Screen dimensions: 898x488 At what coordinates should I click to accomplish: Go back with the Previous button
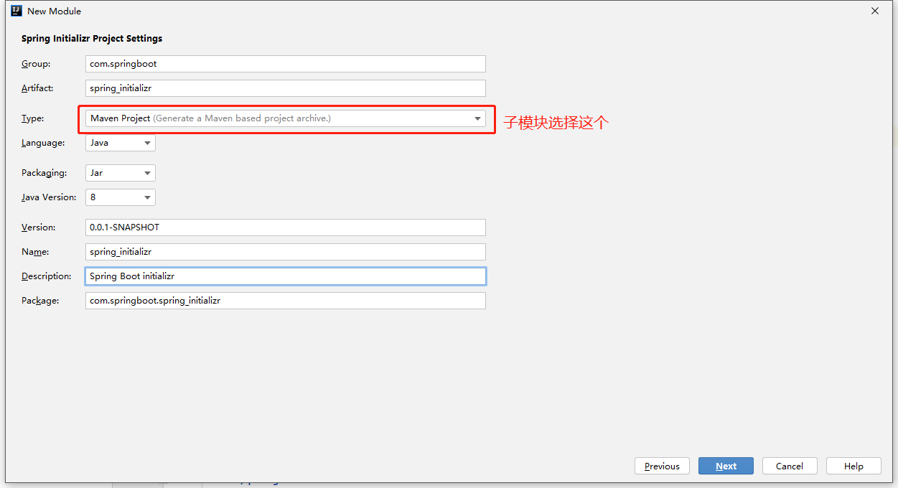click(662, 466)
